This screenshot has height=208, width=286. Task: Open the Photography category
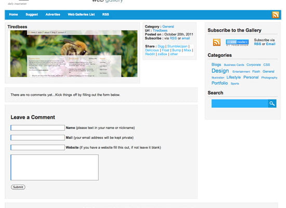point(269,77)
